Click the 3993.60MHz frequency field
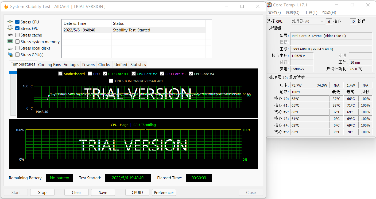The height and width of the screenshot is (199, 376). click(x=331, y=49)
